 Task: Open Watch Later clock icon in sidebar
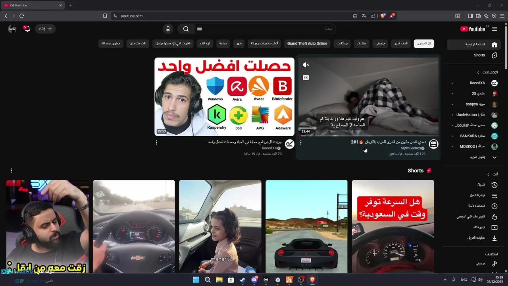pyautogui.click(x=495, y=206)
